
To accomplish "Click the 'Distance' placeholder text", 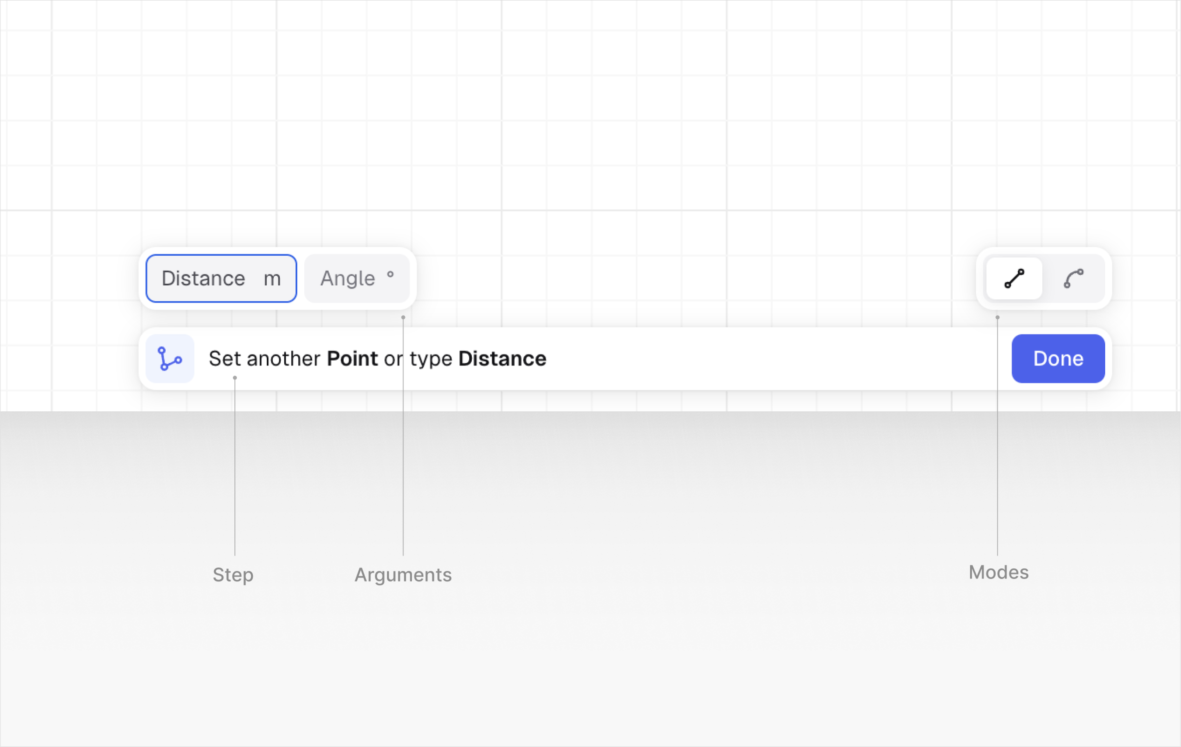I will coord(203,278).
